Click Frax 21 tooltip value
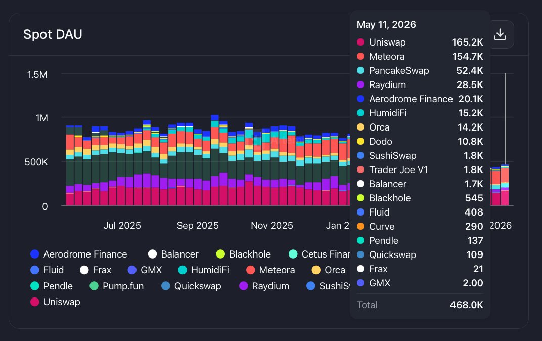 coord(478,269)
